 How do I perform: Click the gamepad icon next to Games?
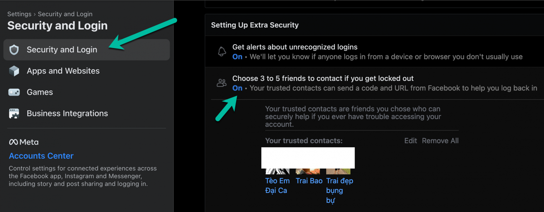tap(14, 92)
